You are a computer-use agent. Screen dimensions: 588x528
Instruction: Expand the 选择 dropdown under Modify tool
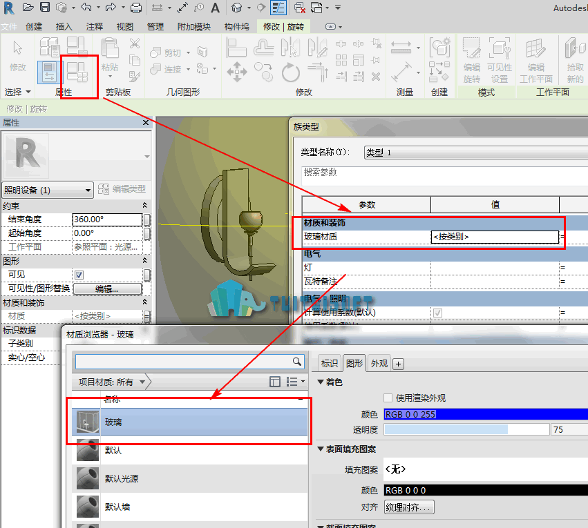click(18, 92)
